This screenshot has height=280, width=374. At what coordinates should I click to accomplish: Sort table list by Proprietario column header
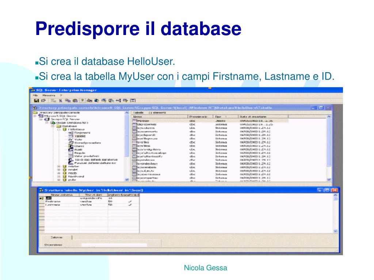pyautogui.click(x=200, y=117)
